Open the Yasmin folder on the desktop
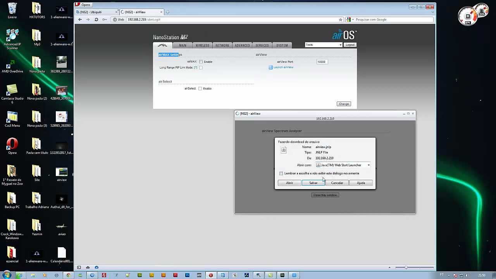496x279 pixels. pyautogui.click(x=37, y=227)
